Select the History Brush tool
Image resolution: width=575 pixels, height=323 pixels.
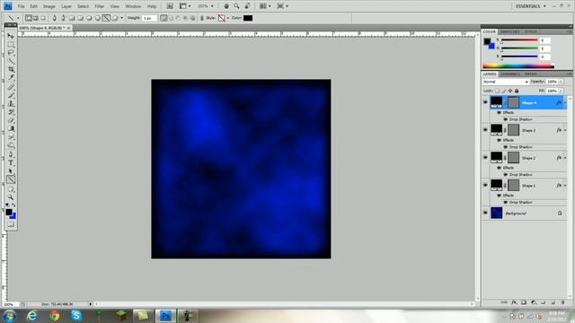11,112
